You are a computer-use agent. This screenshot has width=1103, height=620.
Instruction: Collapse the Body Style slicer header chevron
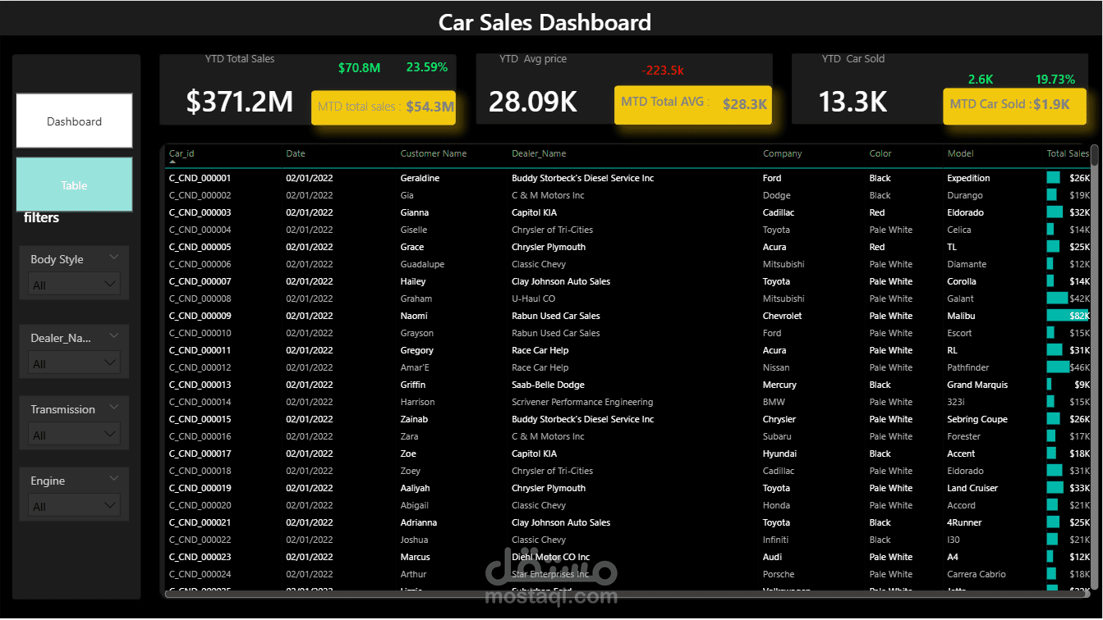[113, 258]
